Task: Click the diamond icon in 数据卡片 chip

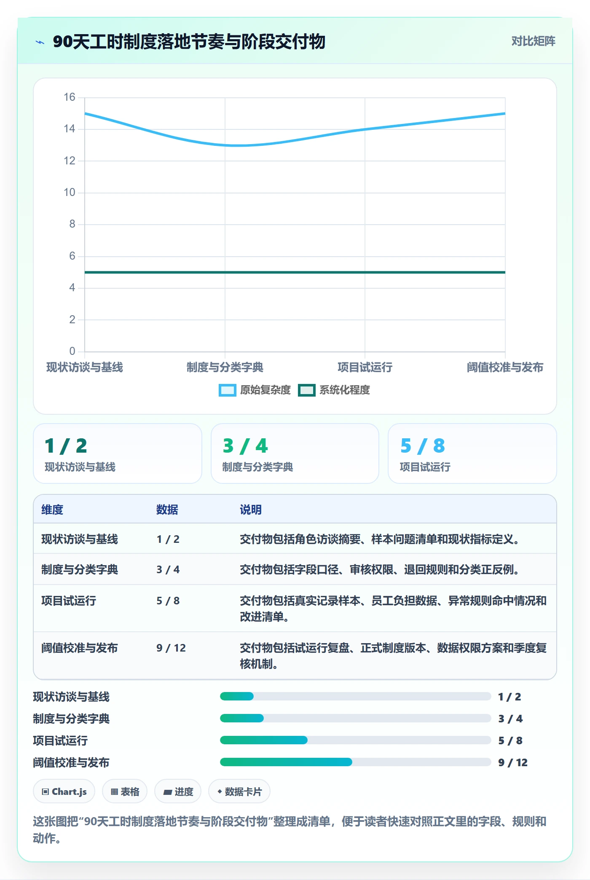Action: [x=220, y=792]
